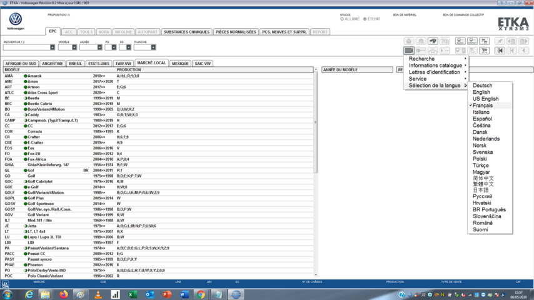Image resolution: width=534 pixels, height=300 pixels.
Task: Open the PLANCHE dropdown arrow
Action: pyautogui.click(x=153, y=47)
